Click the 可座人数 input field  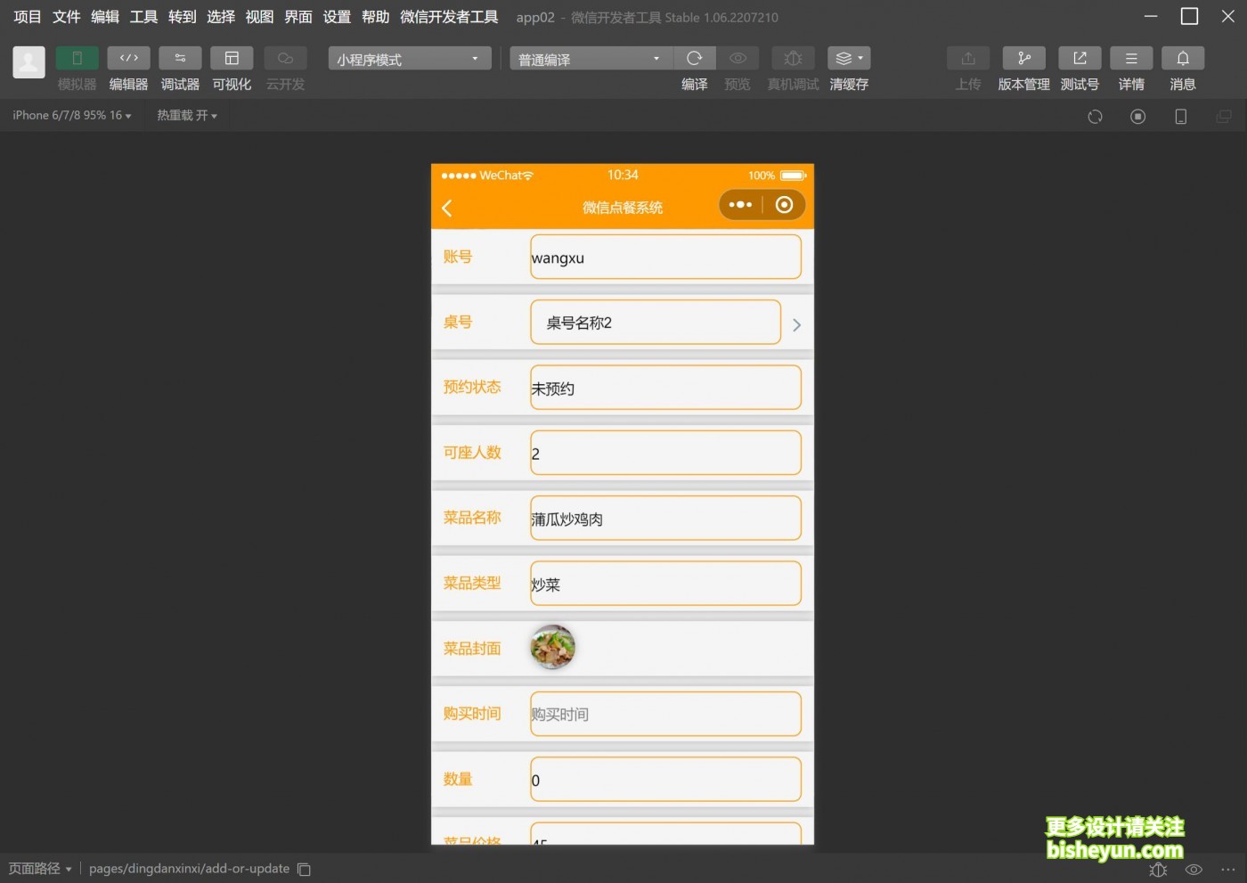pyautogui.click(x=665, y=453)
